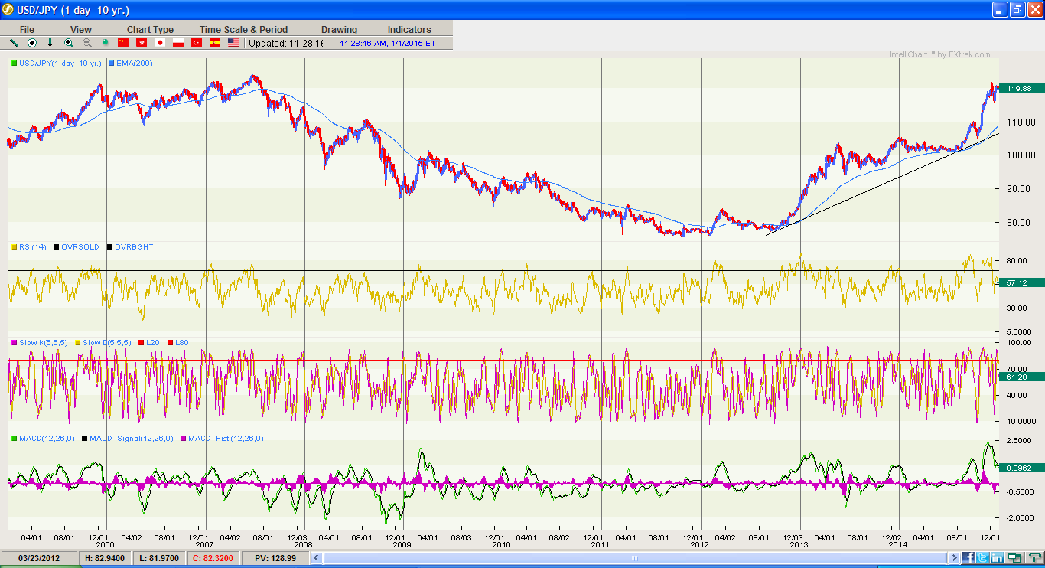Viewport: 1045px width, 568px height.
Task: Switch language with the Japan flag
Action: (x=160, y=43)
